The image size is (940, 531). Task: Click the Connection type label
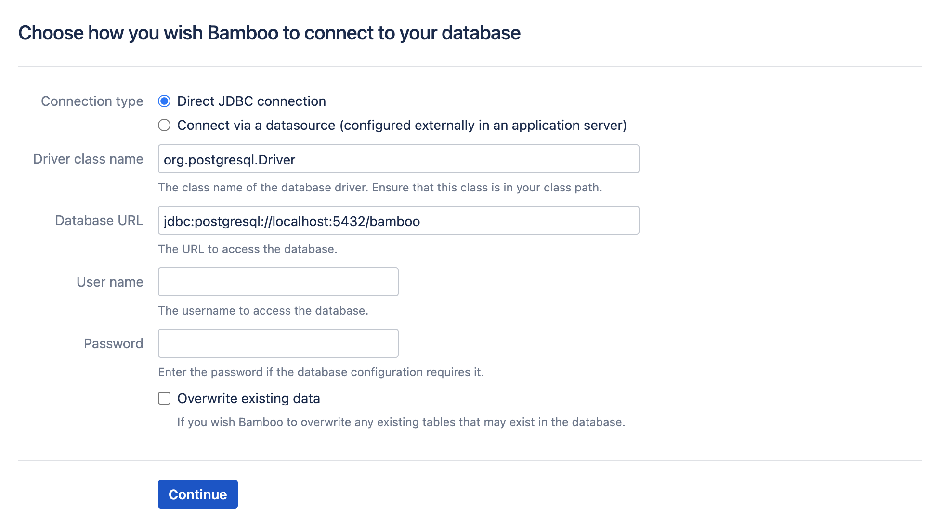point(92,101)
